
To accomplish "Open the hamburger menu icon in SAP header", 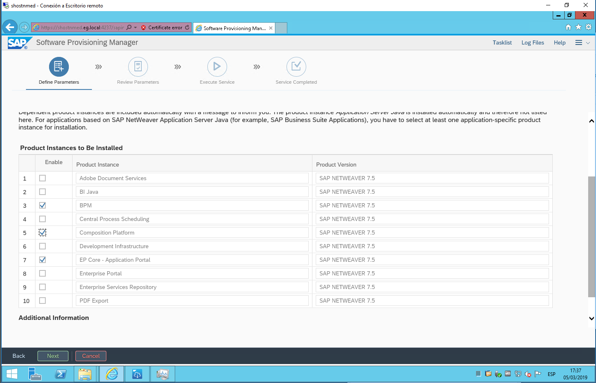I will [579, 43].
